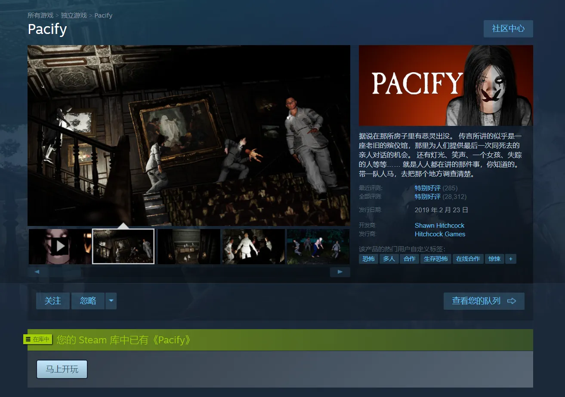The width and height of the screenshot is (565, 397).
Task: Open the Pacify capsule header image
Action: pos(446,86)
